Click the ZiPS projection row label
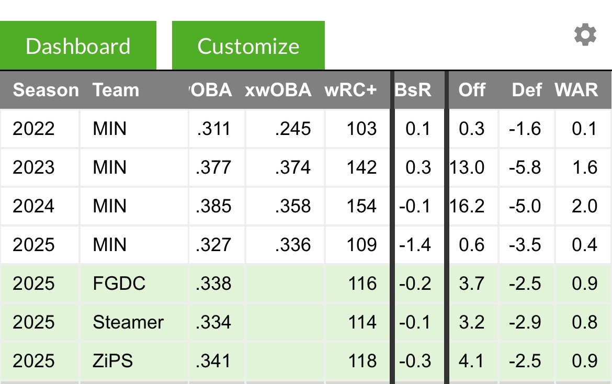Screen dimensions: 612x384 (x=112, y=361)
